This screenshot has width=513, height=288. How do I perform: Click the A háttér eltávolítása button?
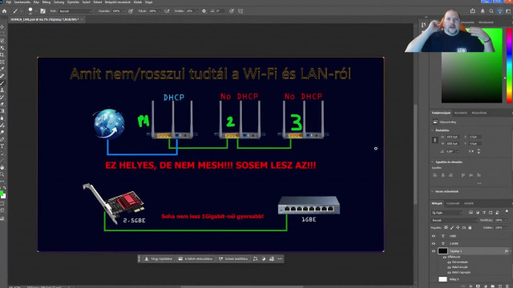[196, 258]
